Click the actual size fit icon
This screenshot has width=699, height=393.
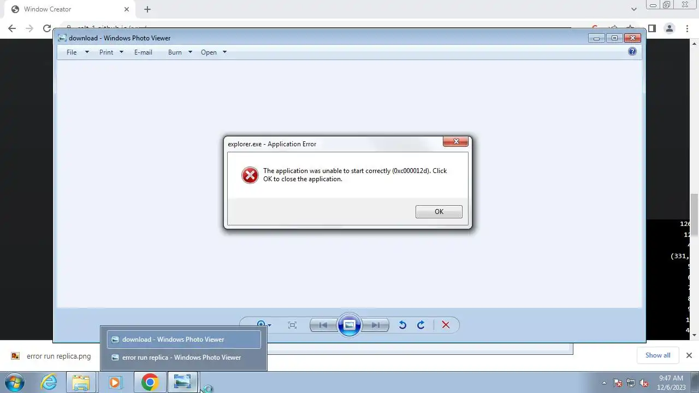292,325
